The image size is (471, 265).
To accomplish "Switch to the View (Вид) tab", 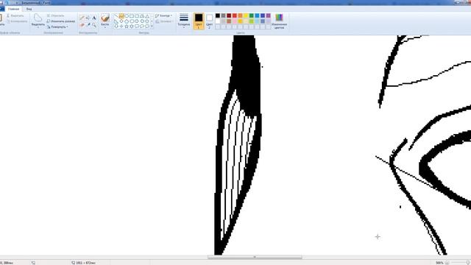I will click(29, 9).
